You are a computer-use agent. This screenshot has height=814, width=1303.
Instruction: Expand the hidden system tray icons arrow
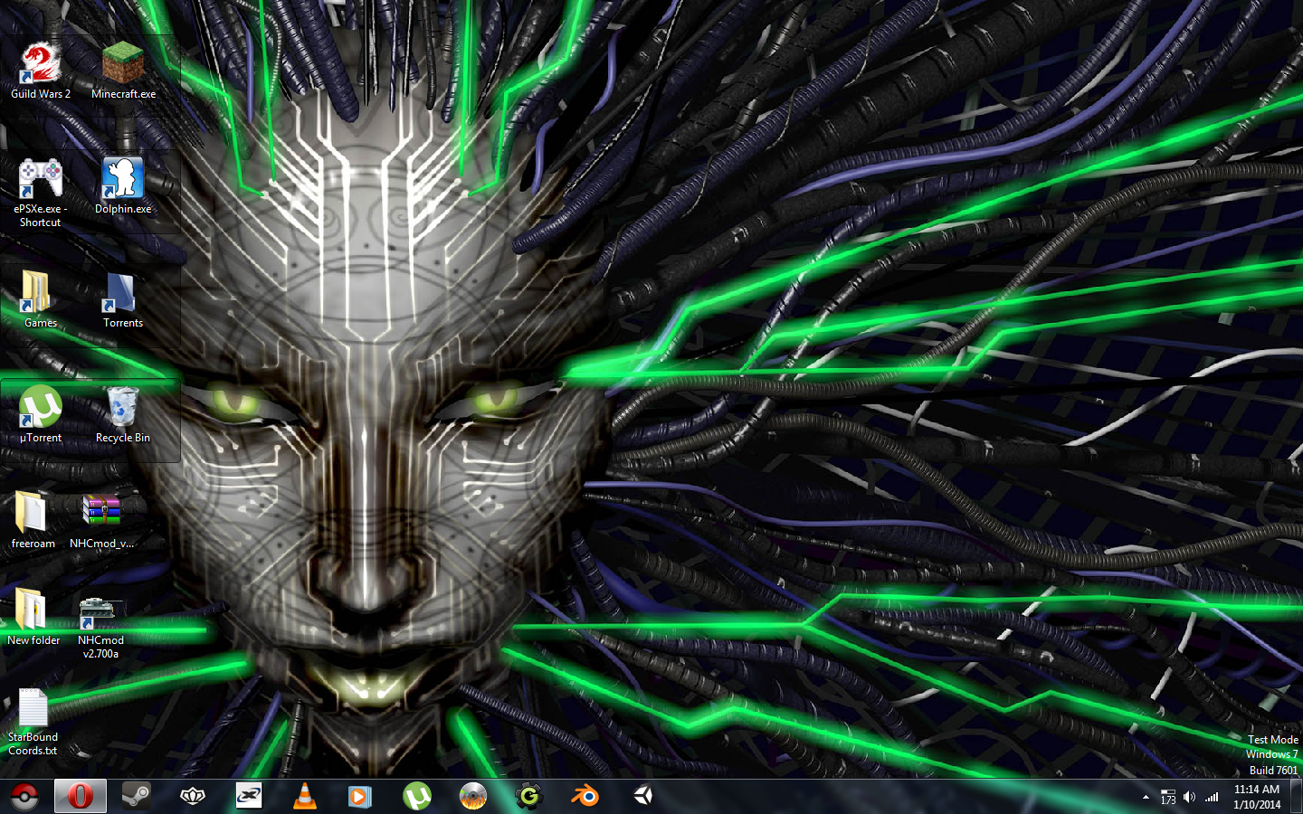coord(1146,797)
